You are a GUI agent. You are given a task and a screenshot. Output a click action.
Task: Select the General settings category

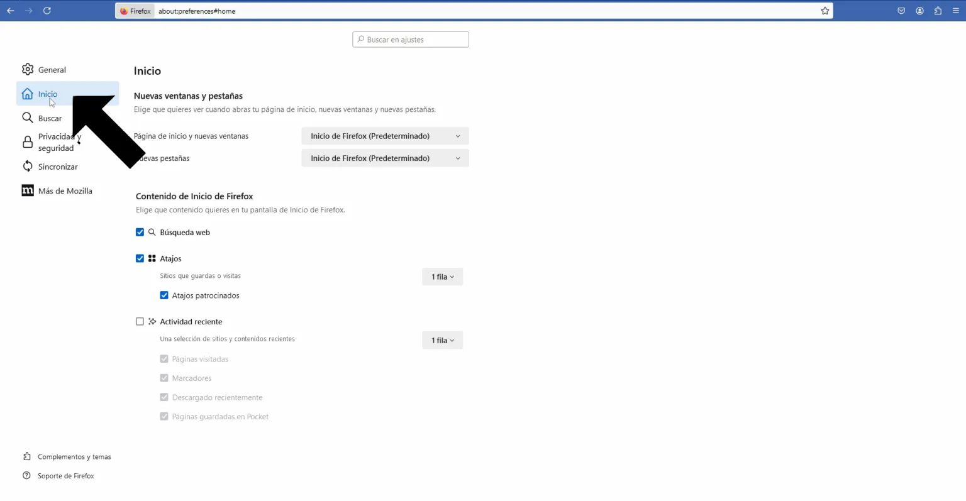pyautogui.click(x=67, y=69)
